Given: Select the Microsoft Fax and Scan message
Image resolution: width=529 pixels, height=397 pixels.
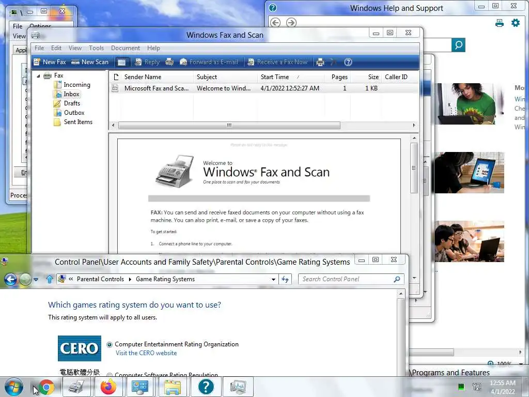Looking at the screenshot, I should click(264, 88).
